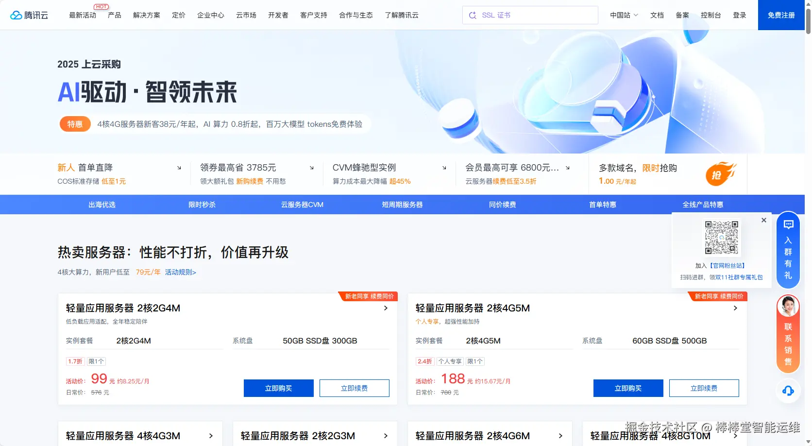Switch to the 首单特惠 tab

tap(603, 205)
